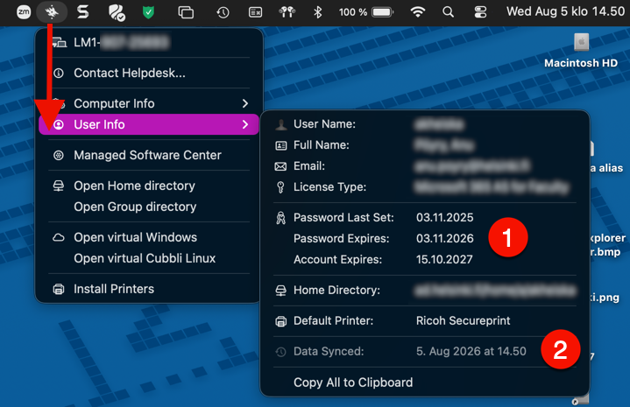The width and height of the screenshot is (630, 407).
Task: Click the key icon beside License Type
Action: (x=281, y=187)
